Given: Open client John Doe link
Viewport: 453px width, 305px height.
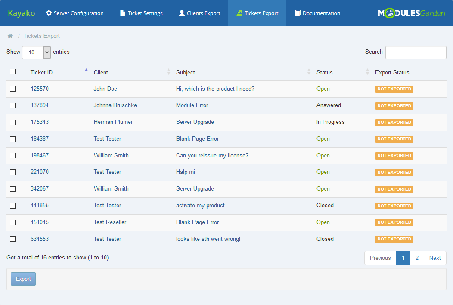Looking at the screenshot, I should pos(105,89).
